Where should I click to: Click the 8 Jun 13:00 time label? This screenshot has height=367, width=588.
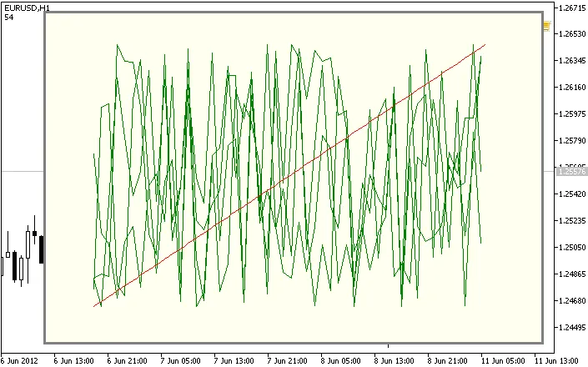[x=395, y=361]
